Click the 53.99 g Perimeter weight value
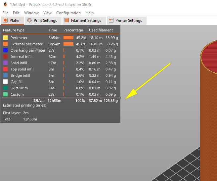 coord(112,38)
